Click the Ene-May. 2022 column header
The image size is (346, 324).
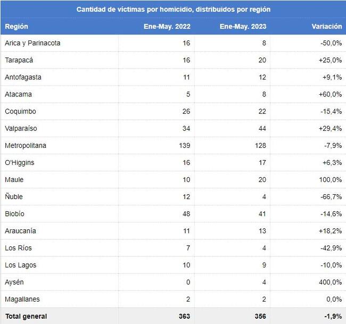tap(167, 27)
